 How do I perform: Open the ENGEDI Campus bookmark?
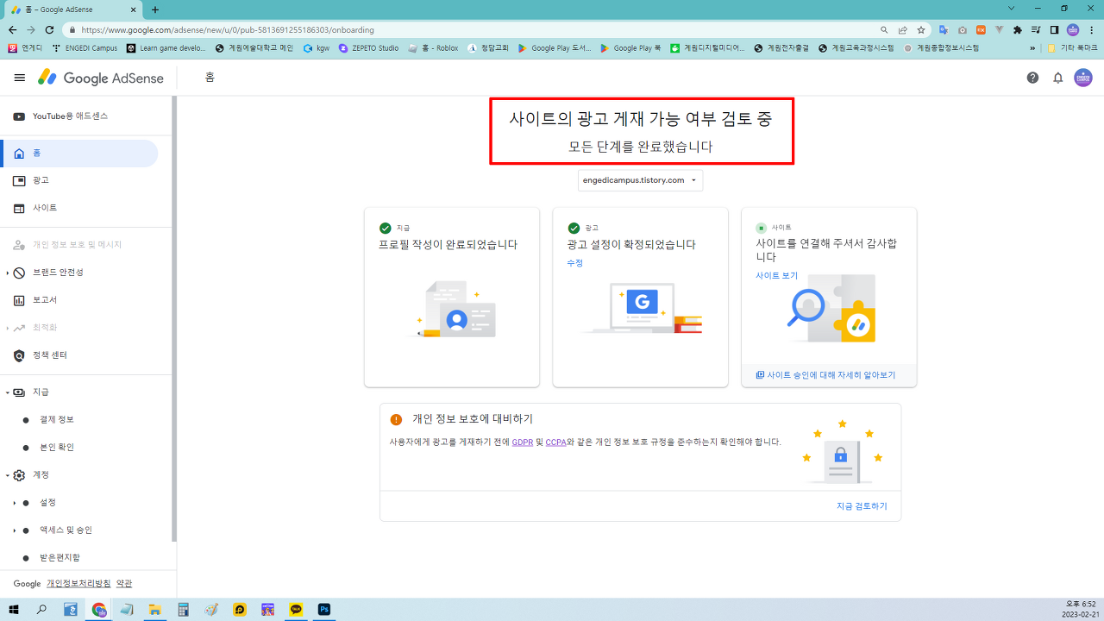85,48
